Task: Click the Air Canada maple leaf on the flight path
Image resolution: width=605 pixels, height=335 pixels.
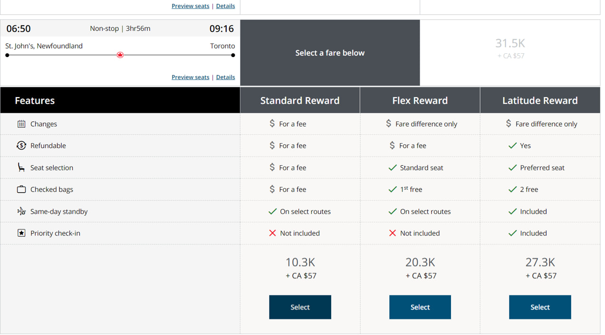Action: (120, 55)
